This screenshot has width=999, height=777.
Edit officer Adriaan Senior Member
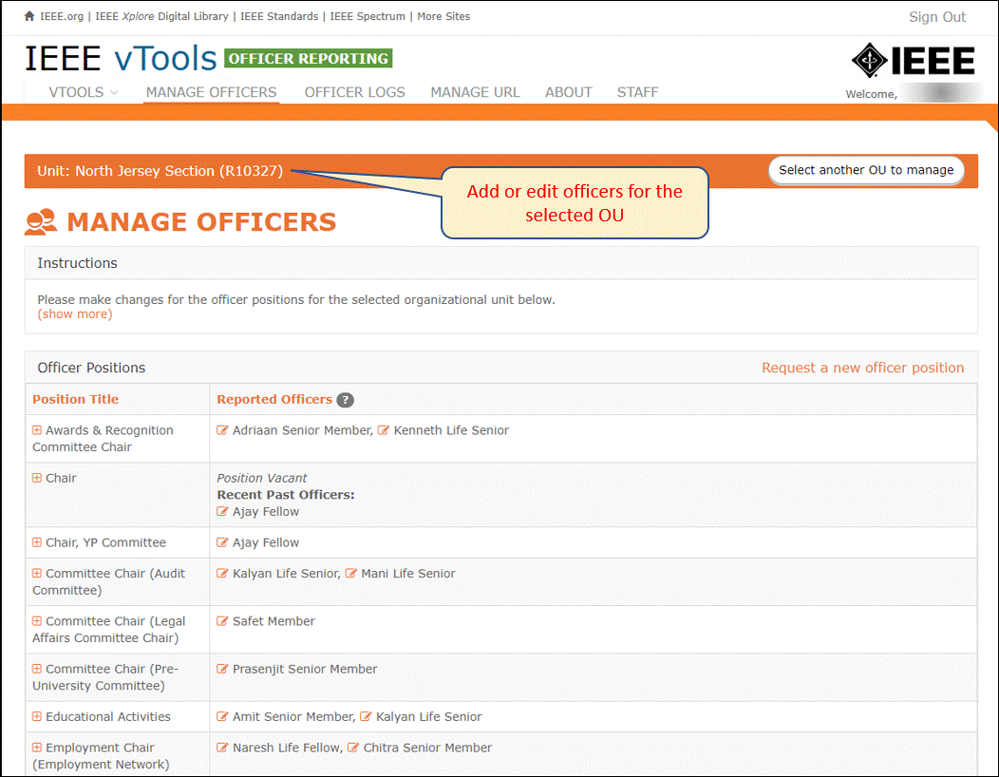pyautogui.click(x=221, y=430)
